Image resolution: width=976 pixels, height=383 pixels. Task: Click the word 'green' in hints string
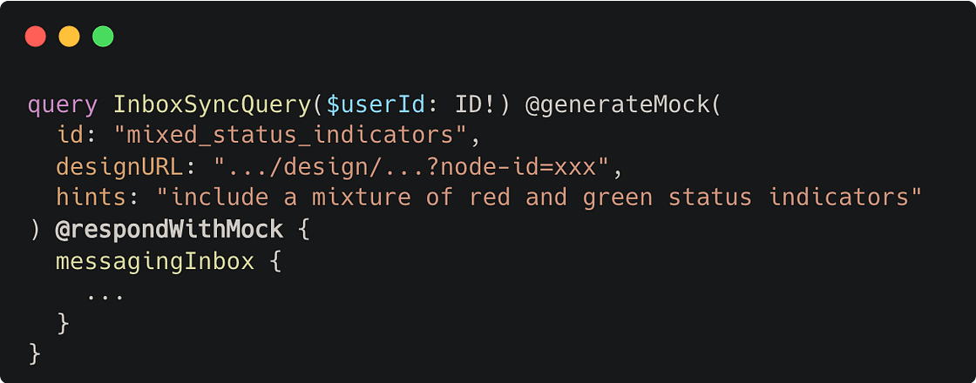coord(623,197)
